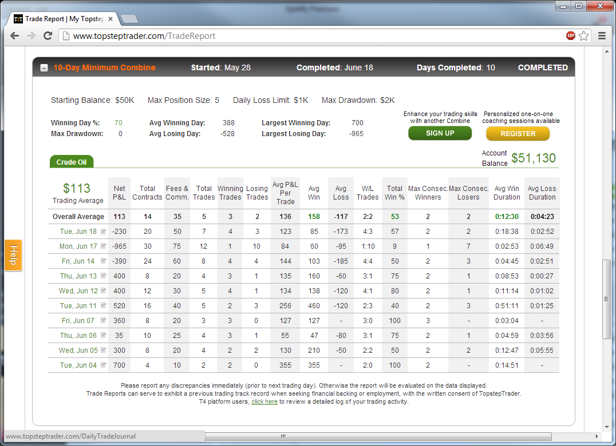Open the journal icon for Tue, Jun 04

coord(103,365)
